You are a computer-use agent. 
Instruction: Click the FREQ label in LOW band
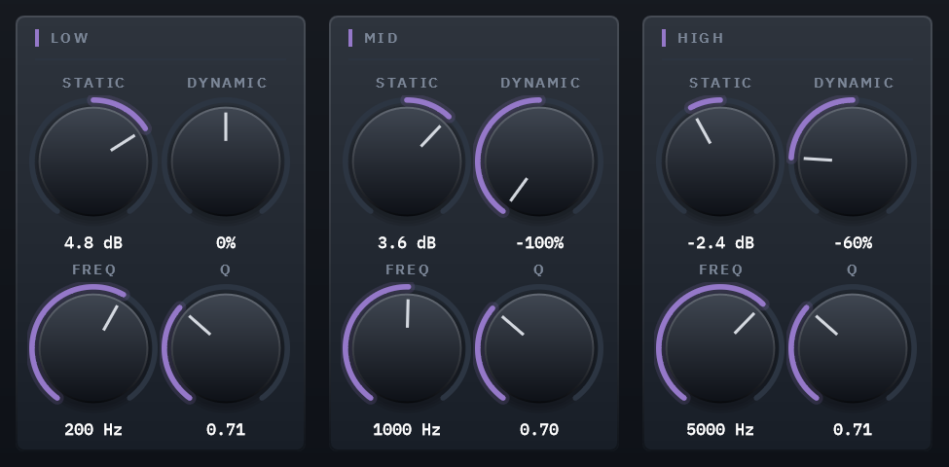click(93, 269)
